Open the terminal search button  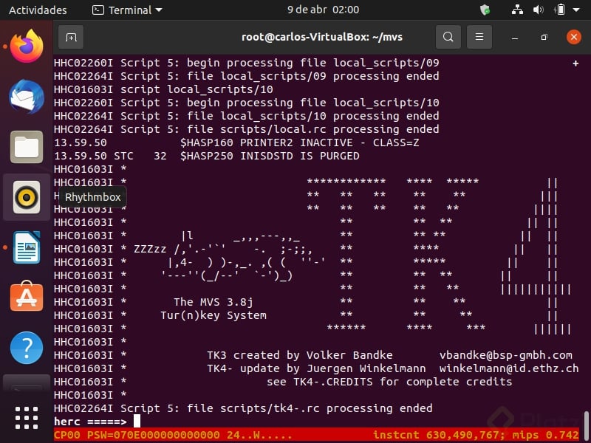coord(448,37)
